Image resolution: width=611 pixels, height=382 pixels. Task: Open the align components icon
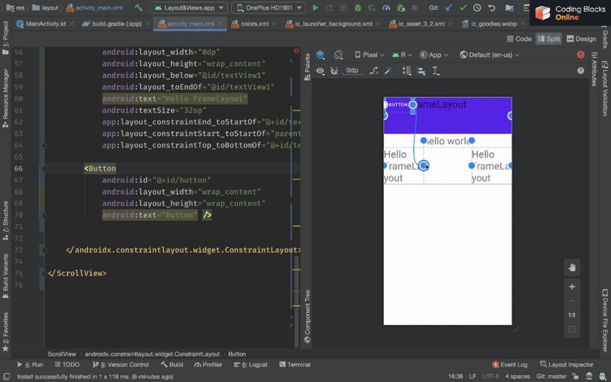click(x=421, y=70)
